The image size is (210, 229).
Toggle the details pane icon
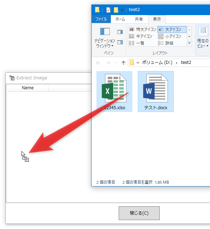click(120, 42)
